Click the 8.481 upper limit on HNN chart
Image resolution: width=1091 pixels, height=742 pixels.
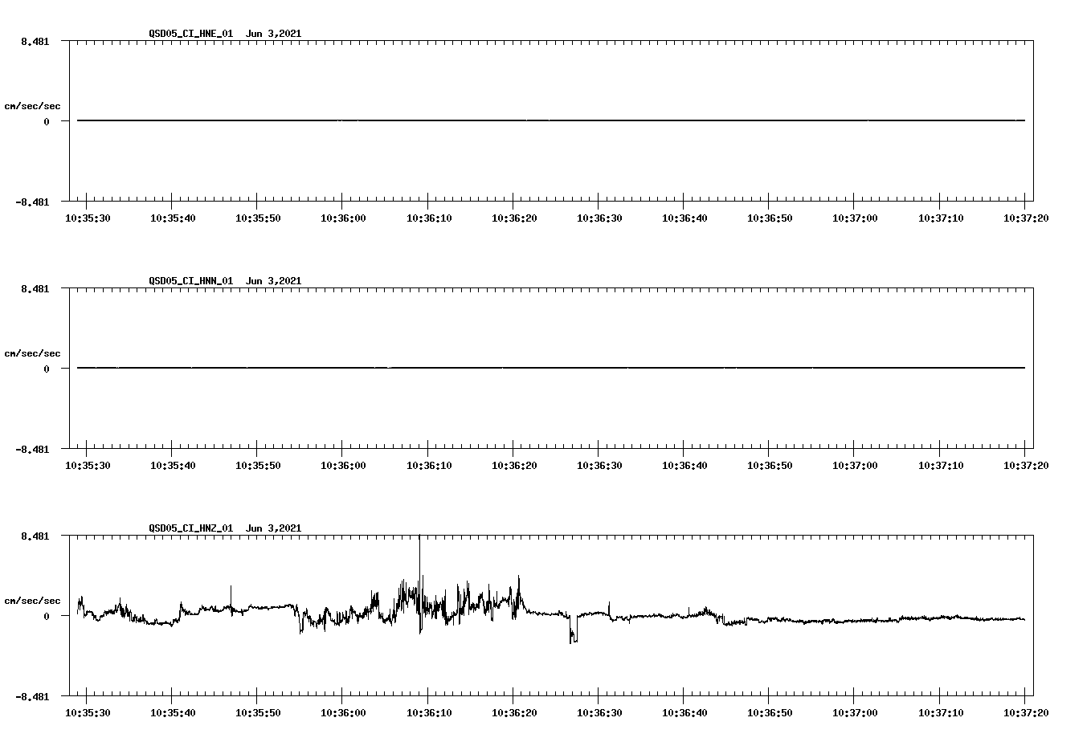pos(35,288)
